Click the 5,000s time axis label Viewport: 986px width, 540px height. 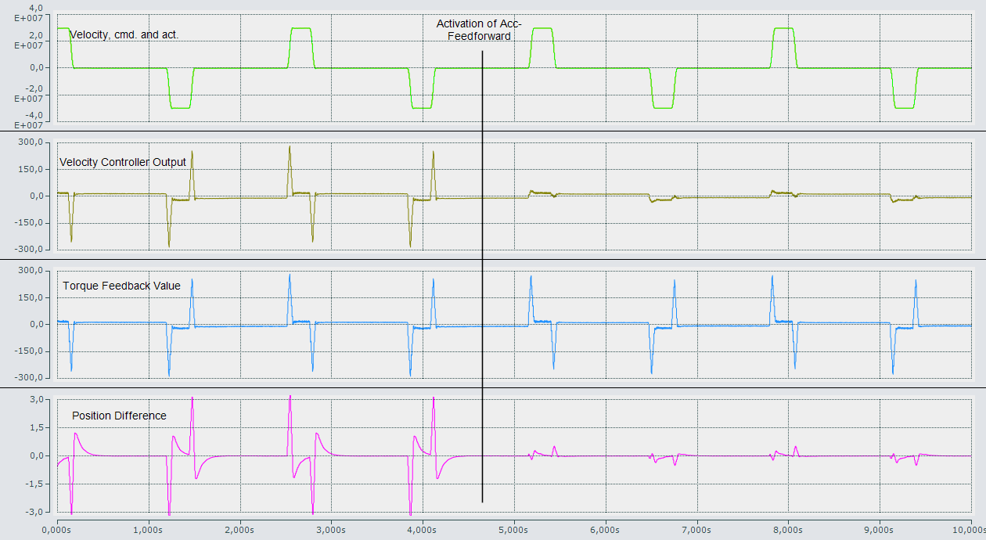pos(514,530)
